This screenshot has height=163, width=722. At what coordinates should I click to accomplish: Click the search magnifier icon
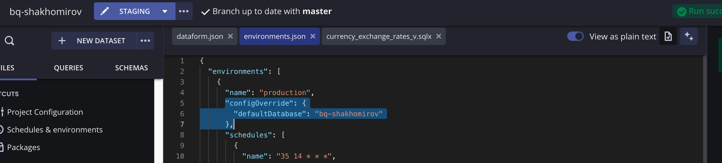pos(9,41)
